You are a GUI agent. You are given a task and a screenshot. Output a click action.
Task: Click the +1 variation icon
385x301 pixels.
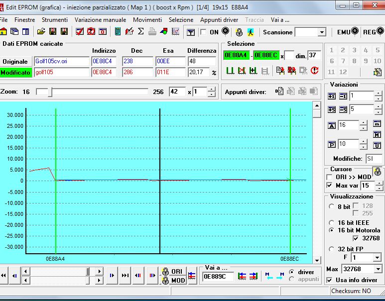tap(332, 96)
